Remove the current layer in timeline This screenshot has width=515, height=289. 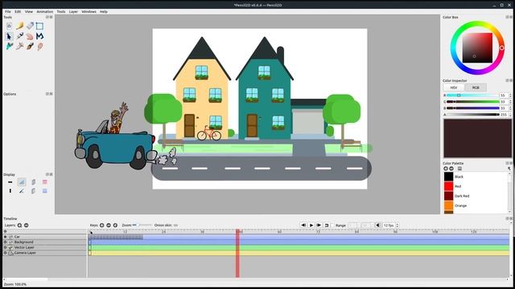pyautogui.click(x=27, y=225)
